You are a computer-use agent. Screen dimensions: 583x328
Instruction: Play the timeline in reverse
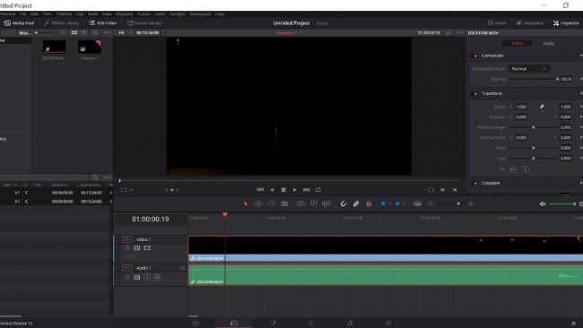(272, 190)
